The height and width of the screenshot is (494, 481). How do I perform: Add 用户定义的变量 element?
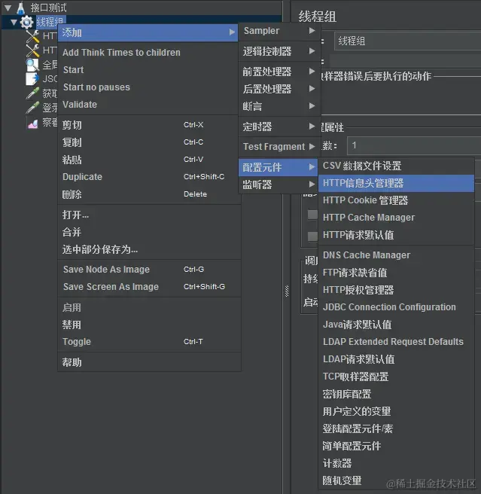click(396, 411)
